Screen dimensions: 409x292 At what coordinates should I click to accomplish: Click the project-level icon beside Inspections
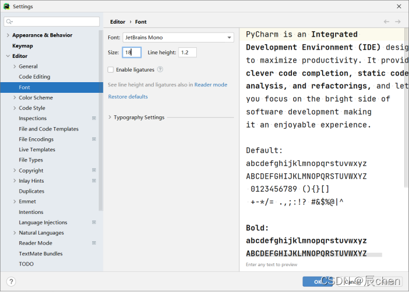coord(94,118)
